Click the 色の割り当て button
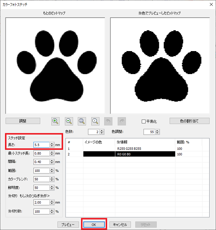This screenshot has height=230, width=216. [x=189, y=121]
